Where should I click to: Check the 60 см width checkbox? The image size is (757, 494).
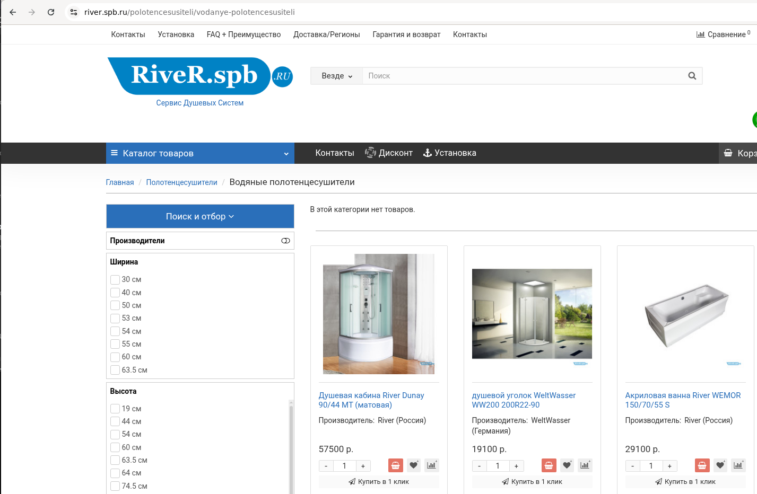pyautogui.click(x=115, y=357)
